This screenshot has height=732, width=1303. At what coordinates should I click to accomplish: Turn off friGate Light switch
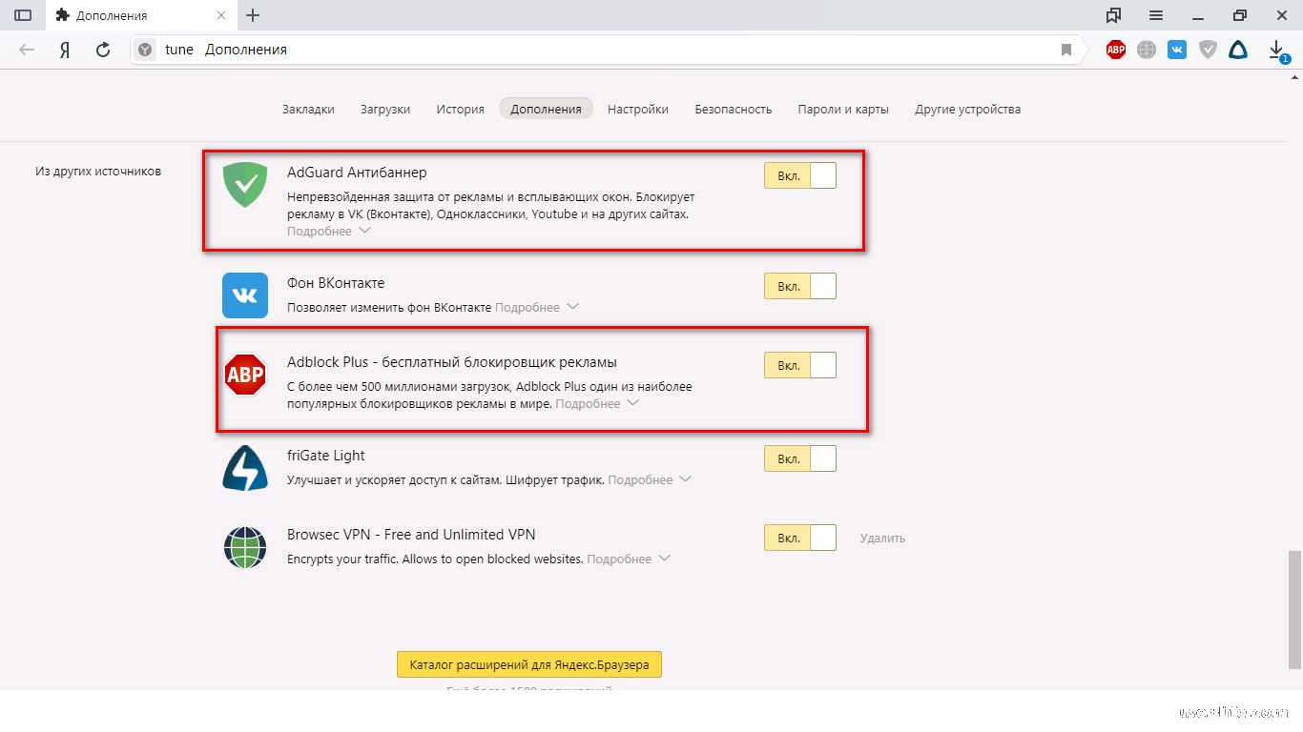pyautogui.click(x=800, y=458)
